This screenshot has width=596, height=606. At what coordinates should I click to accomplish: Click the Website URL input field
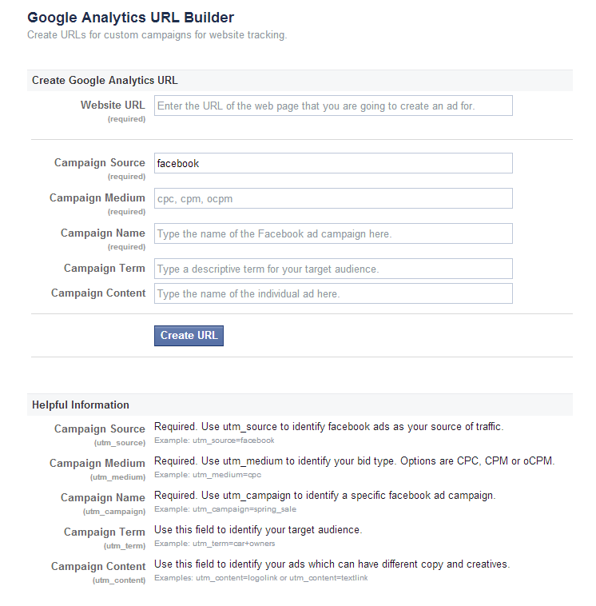[x=333, y=106]
